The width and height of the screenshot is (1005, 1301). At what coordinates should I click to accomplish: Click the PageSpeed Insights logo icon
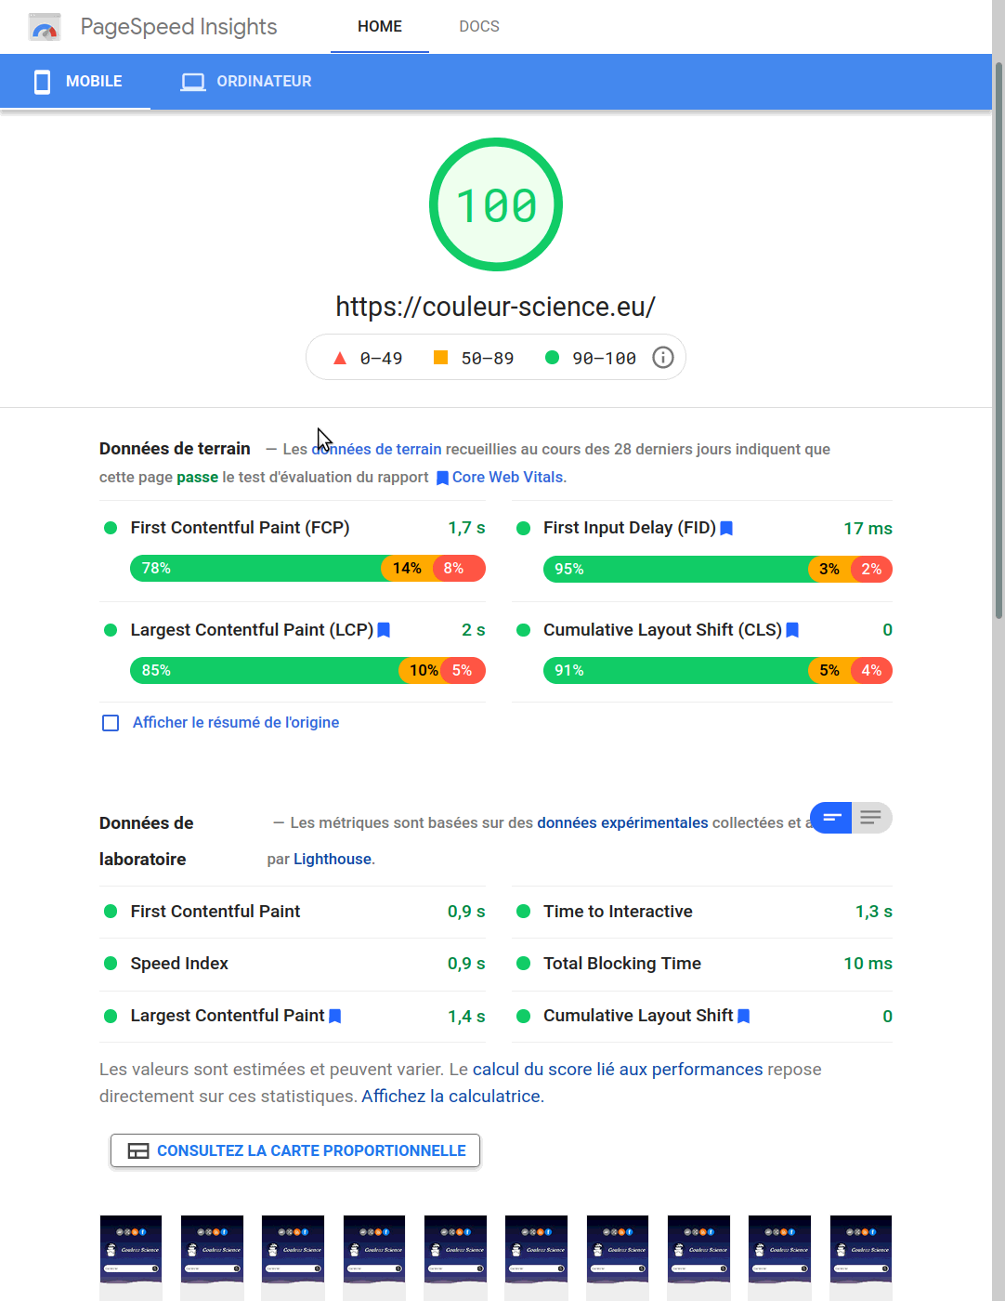coord(45,27)
